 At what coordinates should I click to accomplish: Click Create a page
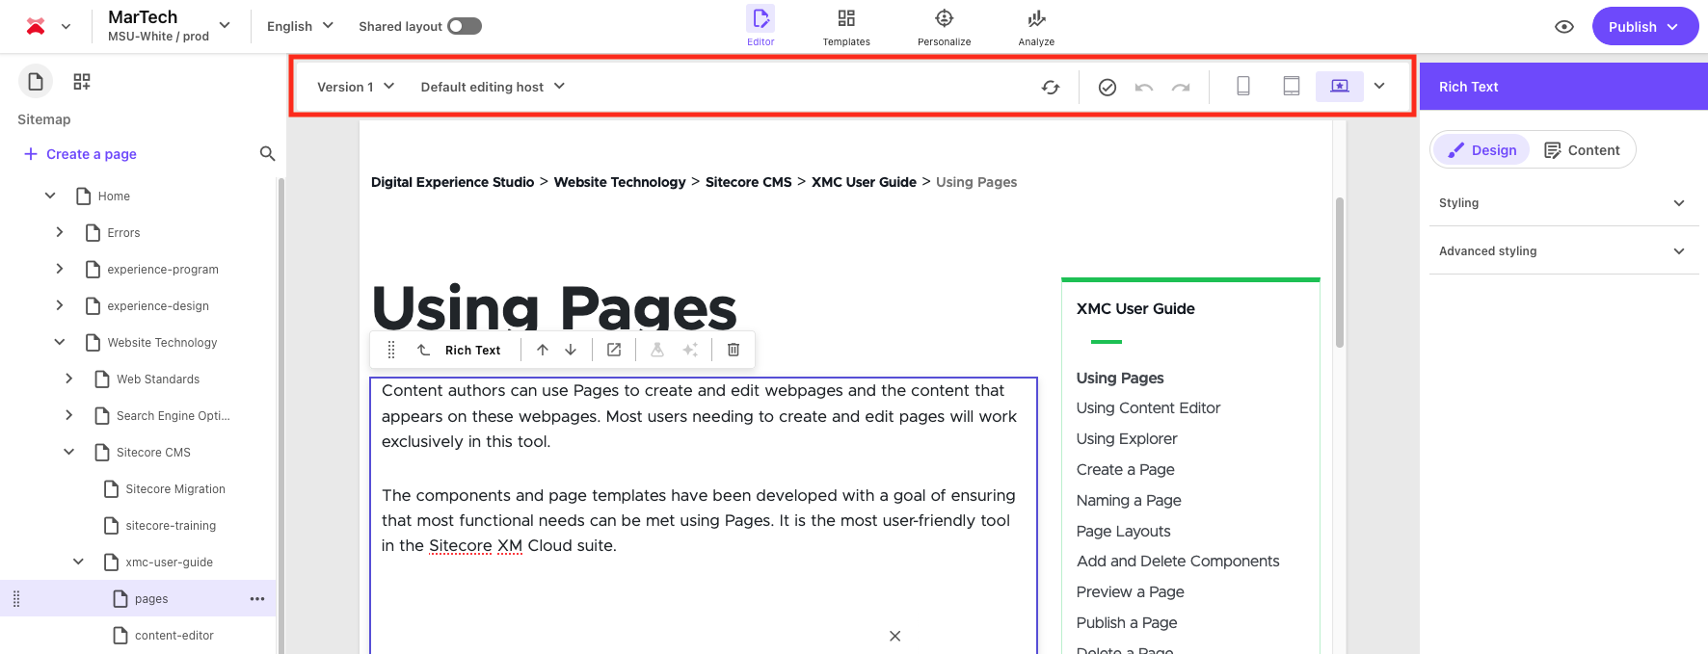[80, 154]
